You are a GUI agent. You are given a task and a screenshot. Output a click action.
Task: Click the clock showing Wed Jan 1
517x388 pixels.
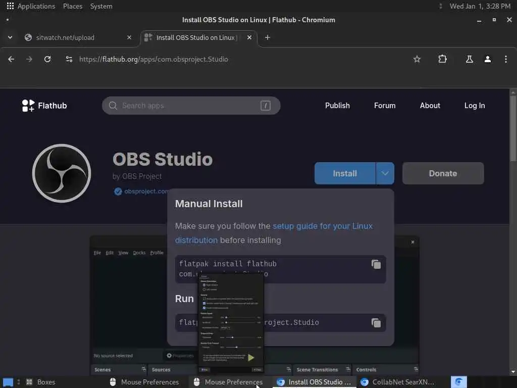[x=480, y=6]
